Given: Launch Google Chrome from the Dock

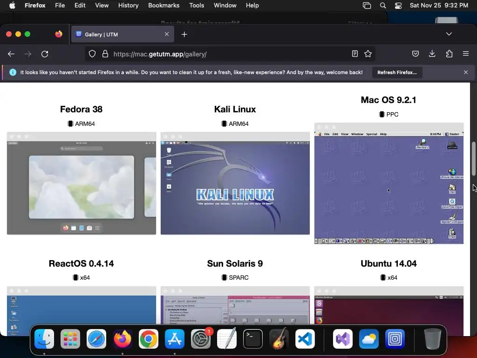Looking at the screenshot, I should 149,339.
